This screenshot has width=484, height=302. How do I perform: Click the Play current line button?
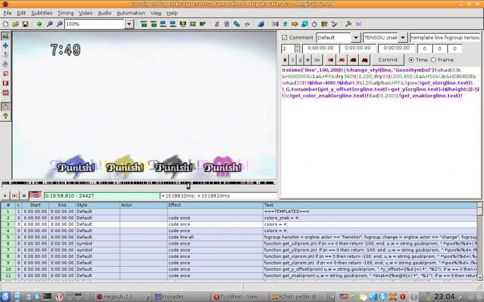click(15, 196)
